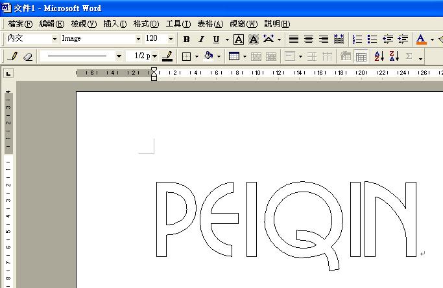
Task: Open Insert Table dropdown arrow
Action: pos(245,57)
